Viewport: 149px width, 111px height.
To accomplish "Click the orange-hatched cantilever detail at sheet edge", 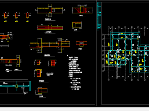I will [x=4, y=37].
